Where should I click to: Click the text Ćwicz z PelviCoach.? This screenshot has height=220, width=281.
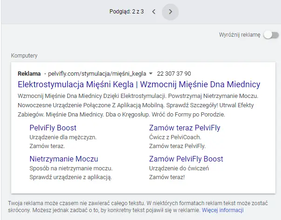tap(175, 137)
